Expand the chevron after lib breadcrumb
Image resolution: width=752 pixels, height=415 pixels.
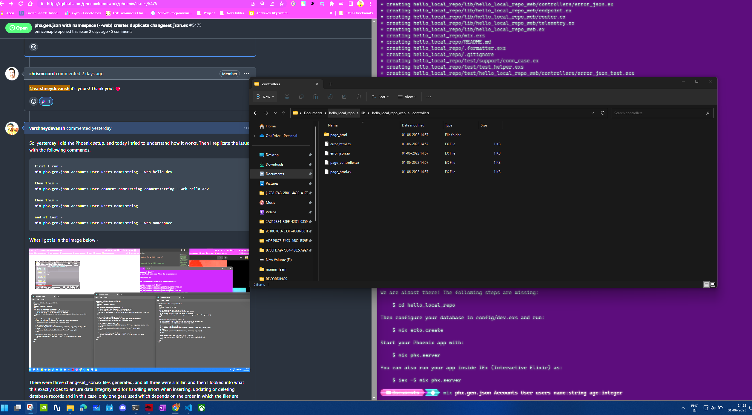pos(369,113)
